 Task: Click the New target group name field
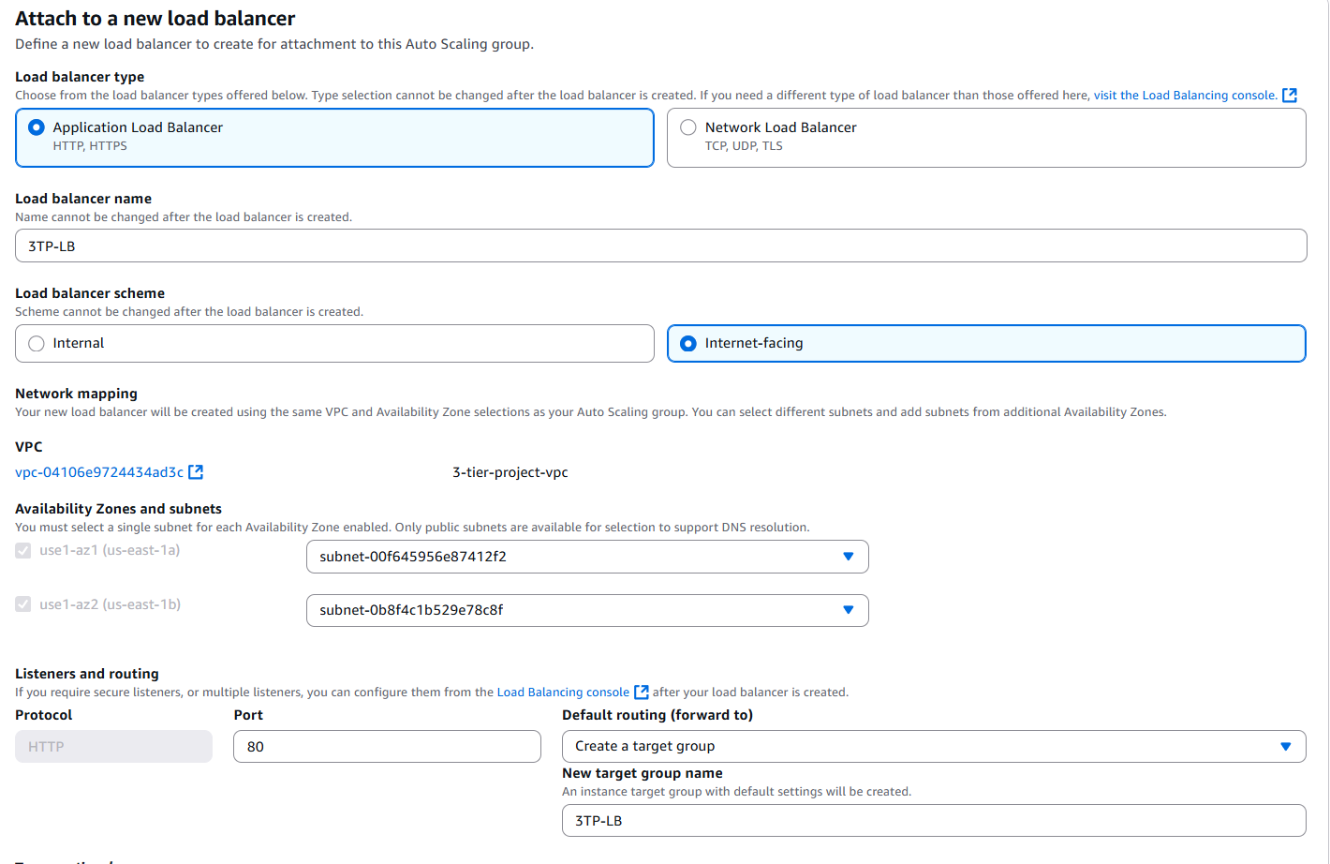(x=934, y=820)
